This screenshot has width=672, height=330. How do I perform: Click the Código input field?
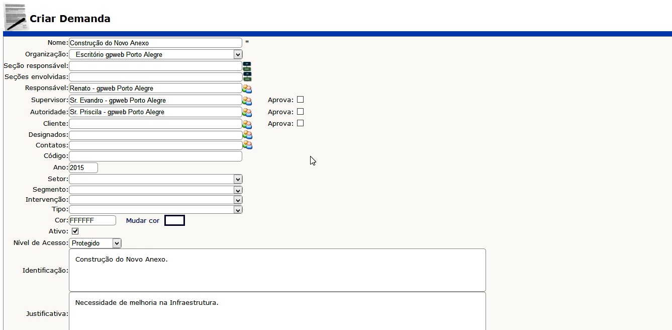click(155, 156)
